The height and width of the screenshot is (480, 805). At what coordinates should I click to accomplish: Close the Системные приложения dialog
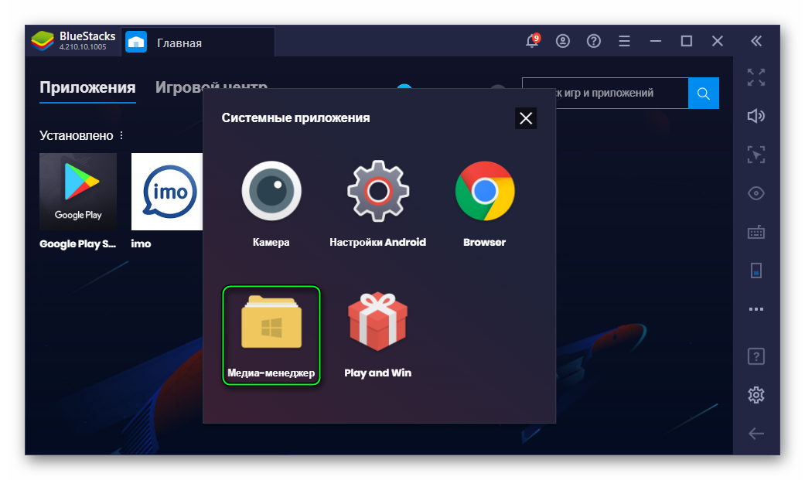point(526,118)
